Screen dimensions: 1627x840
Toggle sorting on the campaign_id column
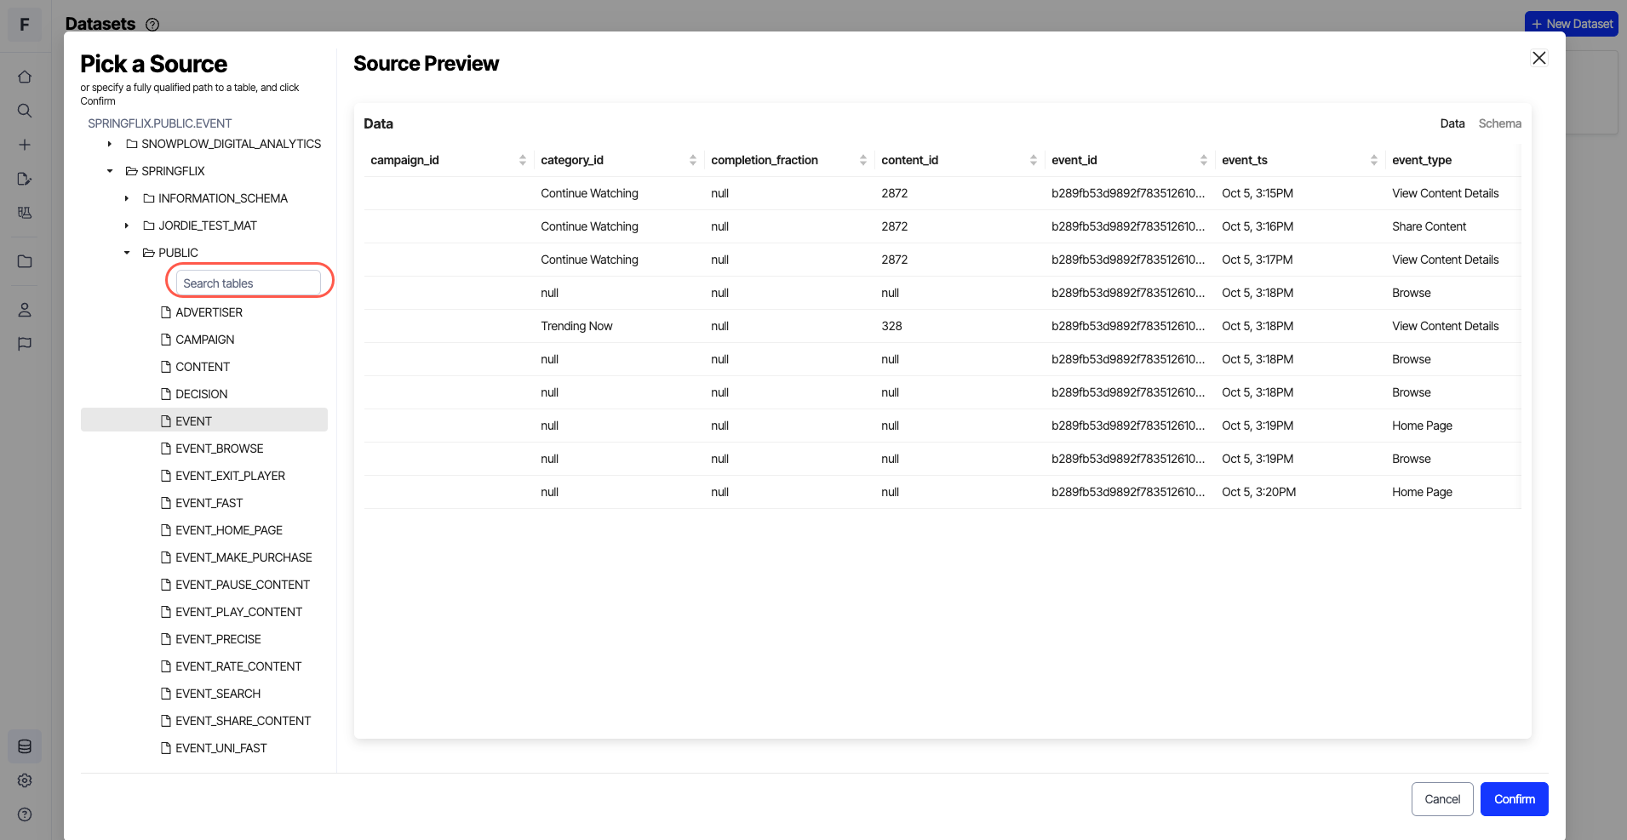pyautogui.click(x=522, y=159)
